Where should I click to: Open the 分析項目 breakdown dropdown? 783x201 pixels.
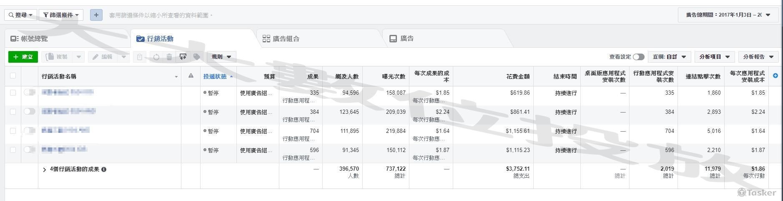tap(714, 57)
